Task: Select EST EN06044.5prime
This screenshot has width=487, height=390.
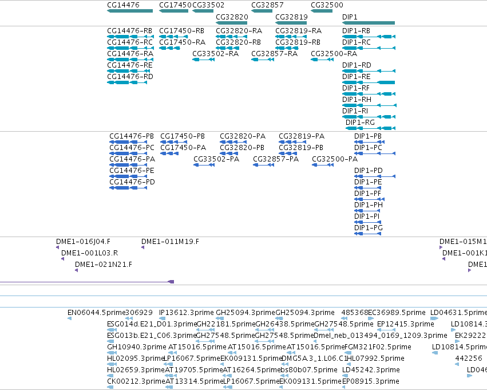Action: pyautogui.click(x=97, y=313)
